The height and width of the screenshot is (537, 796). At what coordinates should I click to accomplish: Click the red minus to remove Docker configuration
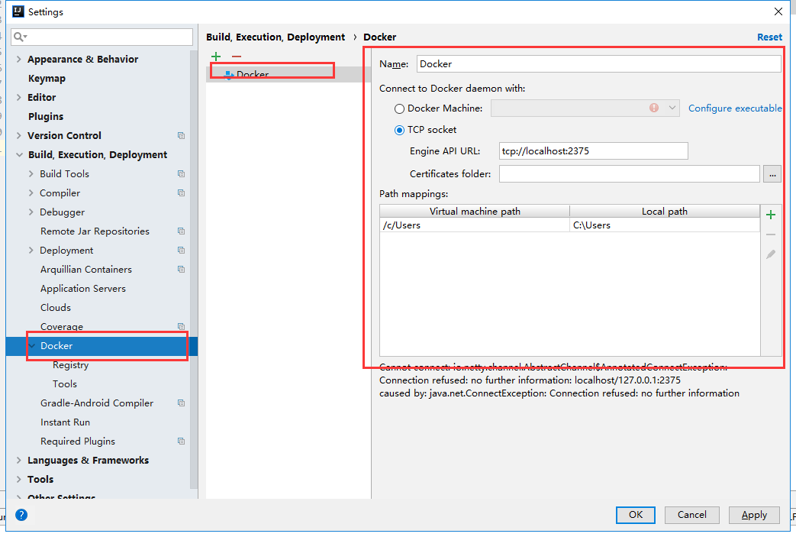[237, 57]
